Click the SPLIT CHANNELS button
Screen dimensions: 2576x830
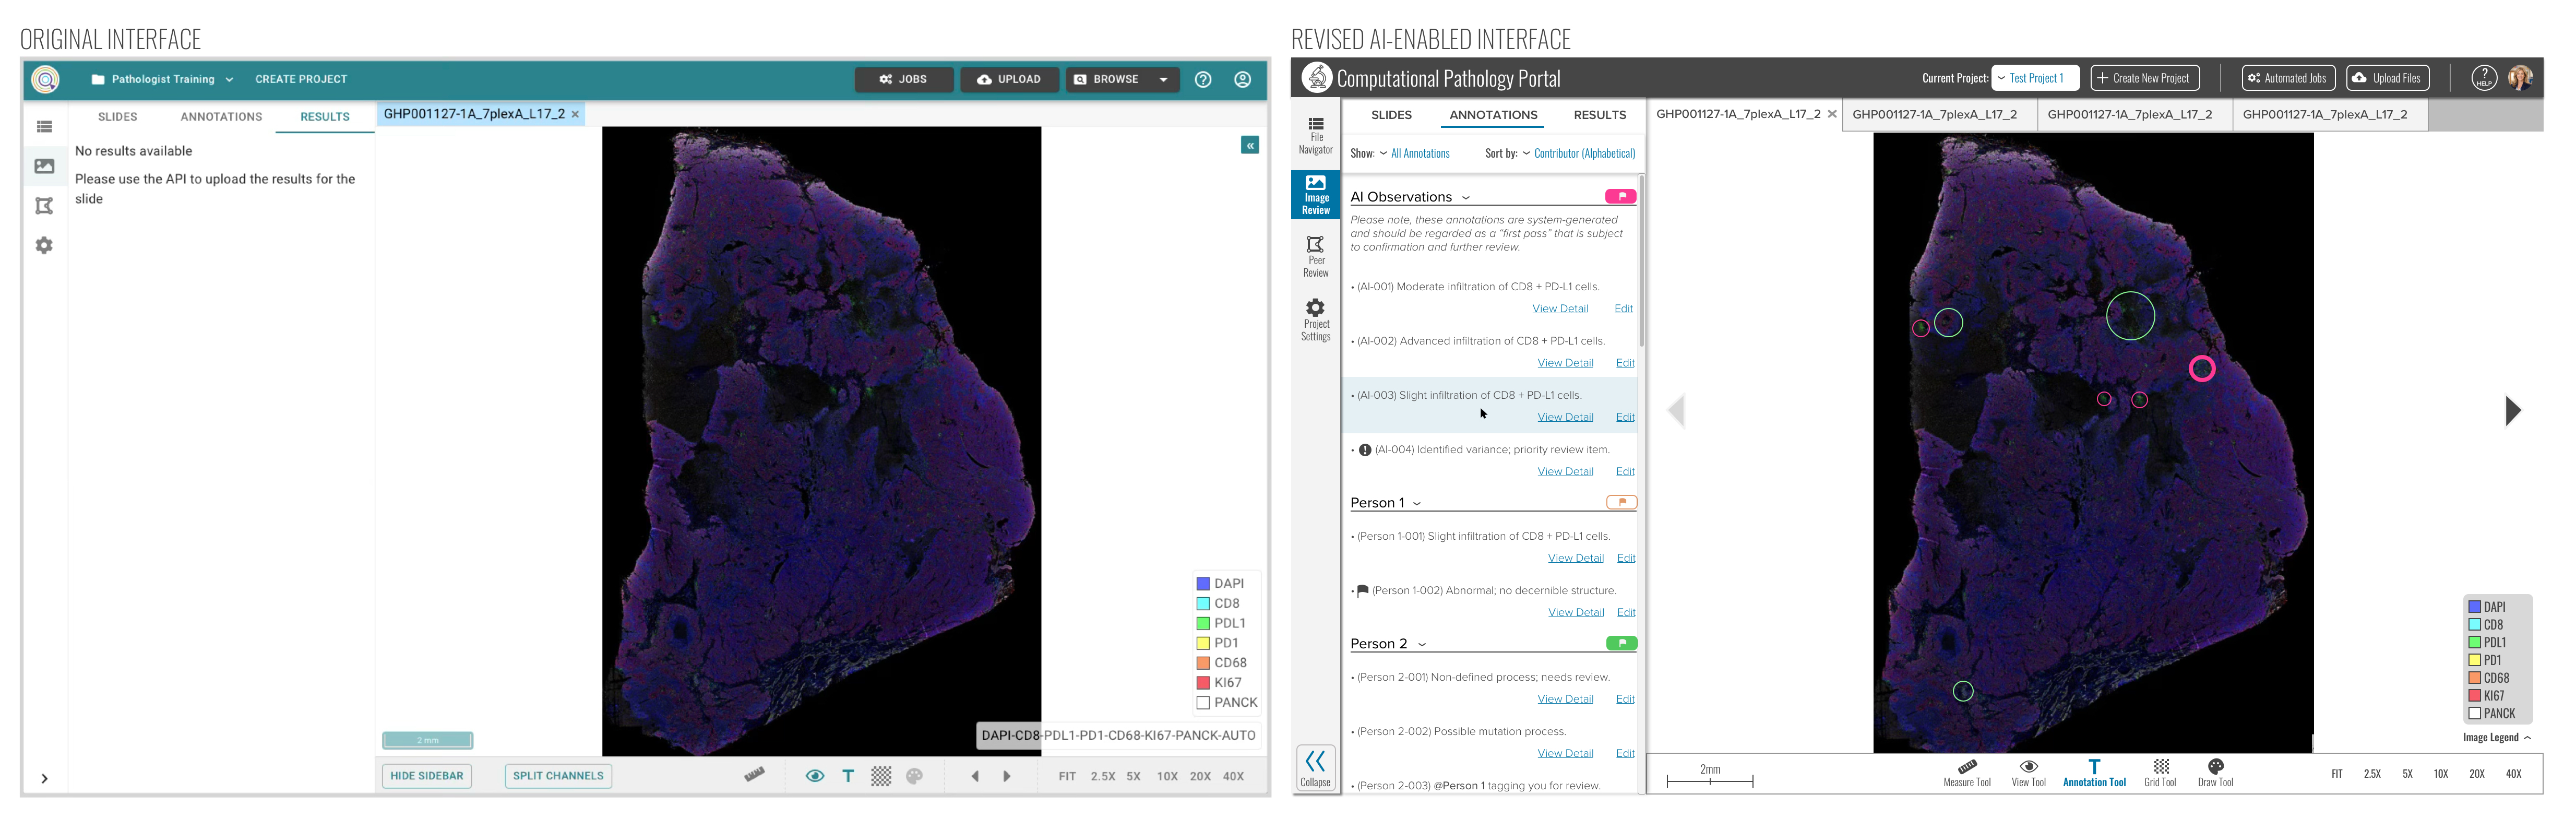558,775
